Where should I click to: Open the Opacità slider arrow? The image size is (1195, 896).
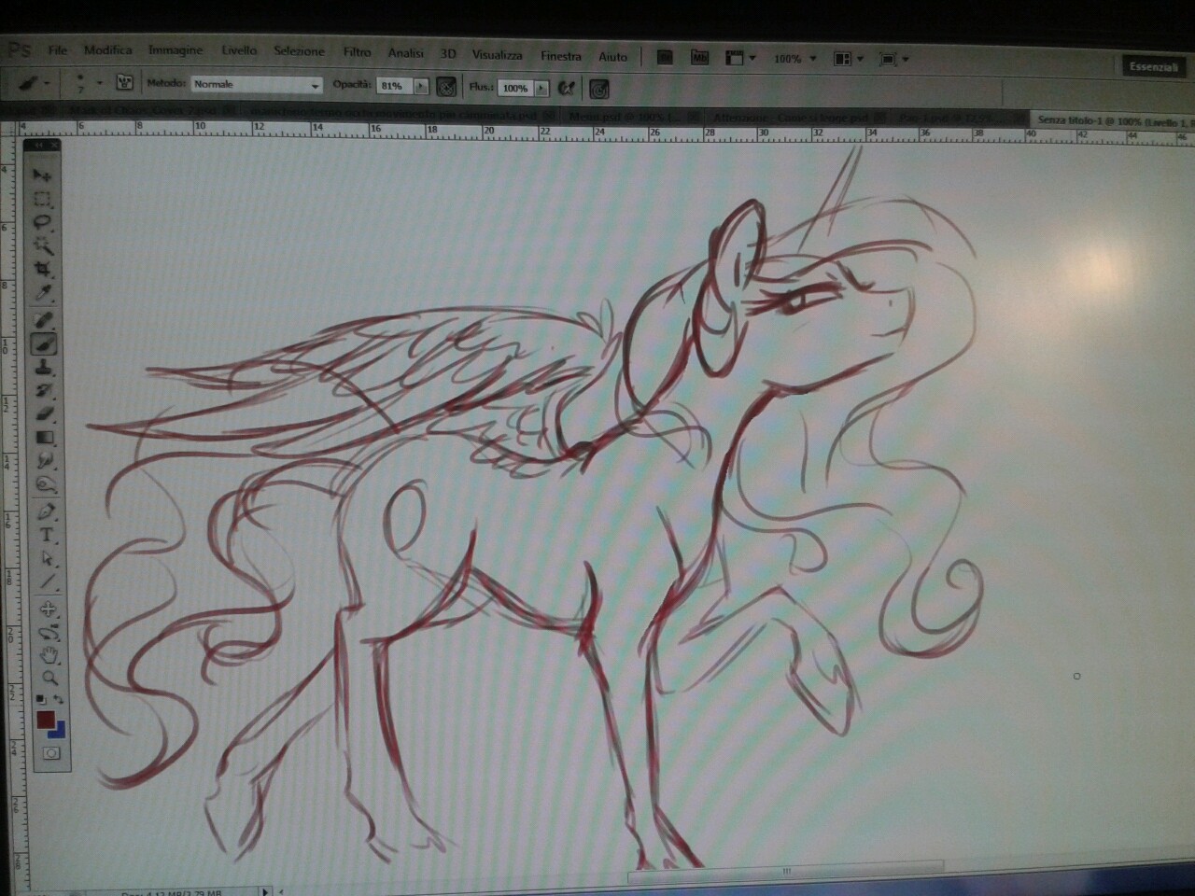[421, 86]
